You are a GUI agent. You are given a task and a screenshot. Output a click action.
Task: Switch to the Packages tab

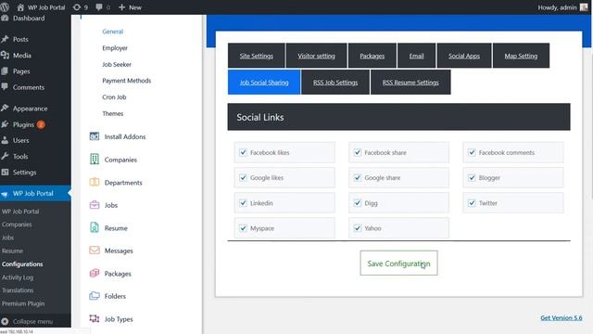click(372, 56)
